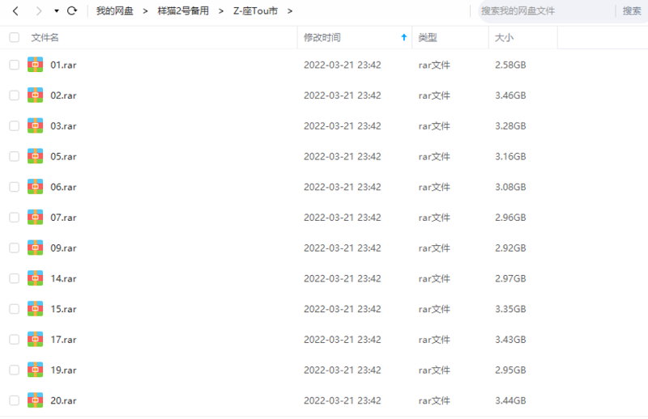The width and height of the screenshot is (648, 419).
Task: Click the 09.rar archive icon
Action: click(35, 248)
